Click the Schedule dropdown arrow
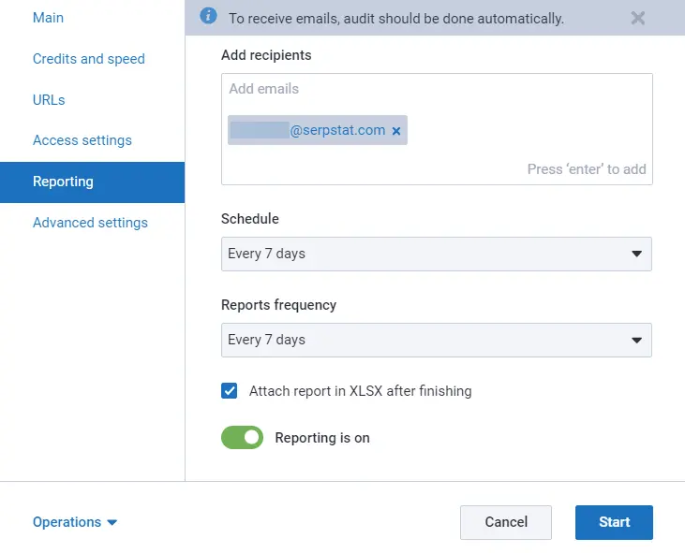Image resolution: width=685 pixels, height=553 pixels. [636, 254]
